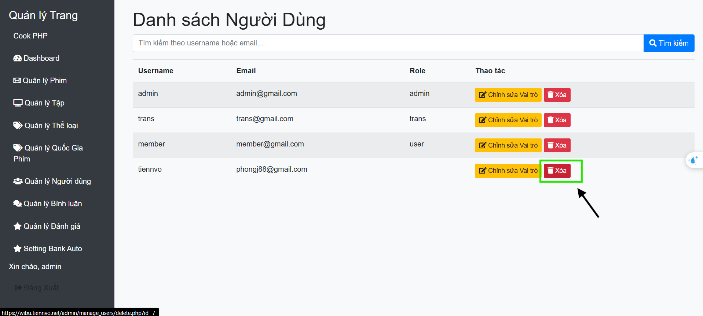Navigate to Quản lý Bình luận
Viewport: 703px width, 316px height.
[48, 204]
